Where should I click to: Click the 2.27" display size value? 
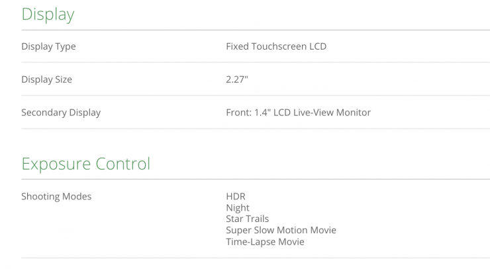(237, 80)
